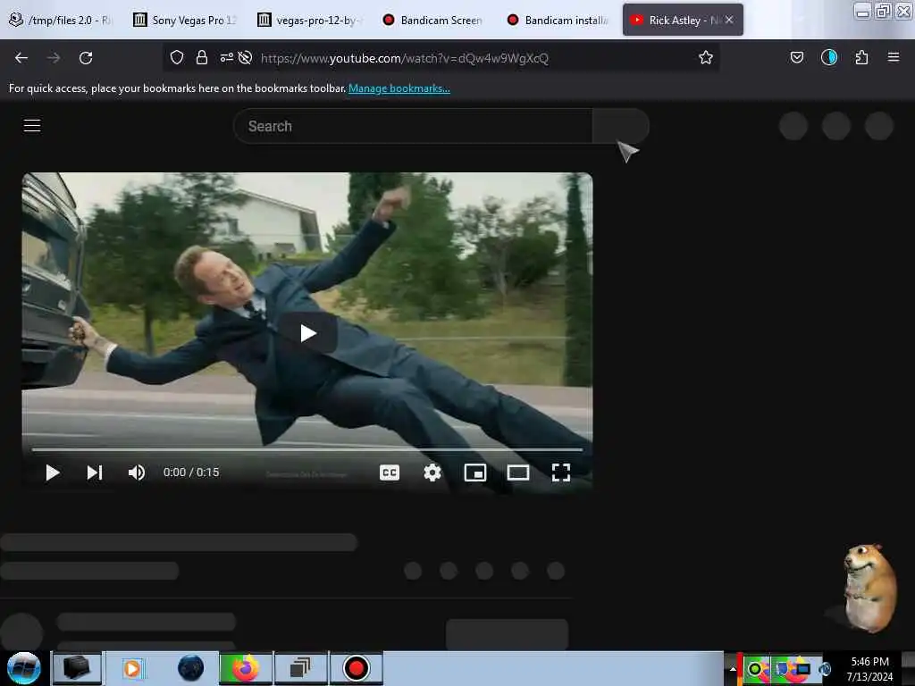Open the media player taskbar icon
This screenshot has width=915, height=686.
[132, 668]
